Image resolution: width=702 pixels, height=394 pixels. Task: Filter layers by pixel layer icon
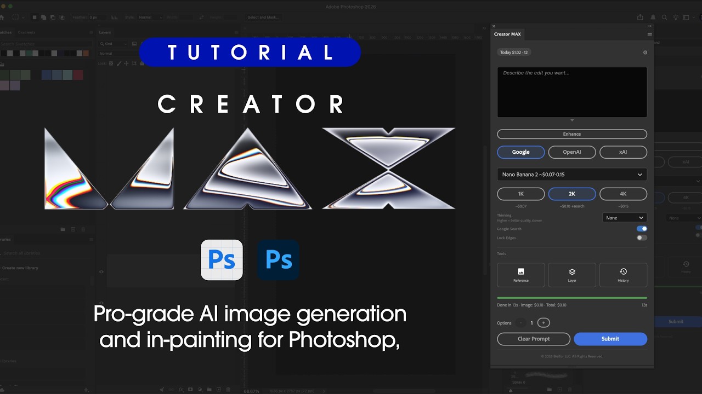coord(134,44)
